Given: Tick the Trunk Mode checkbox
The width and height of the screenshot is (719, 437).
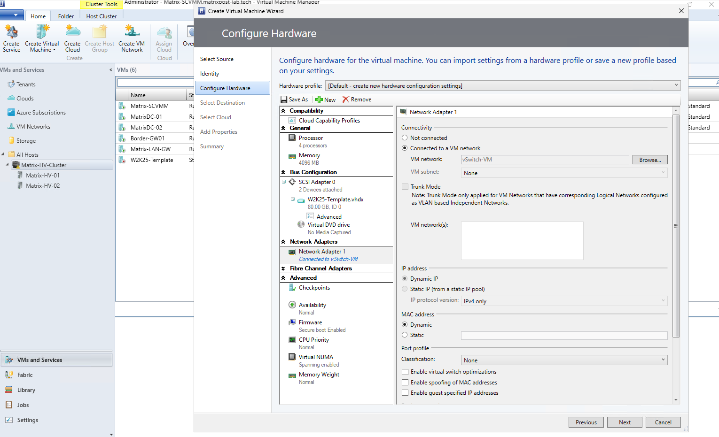Looking at the screenshot, I should click(x=405, y=187).
